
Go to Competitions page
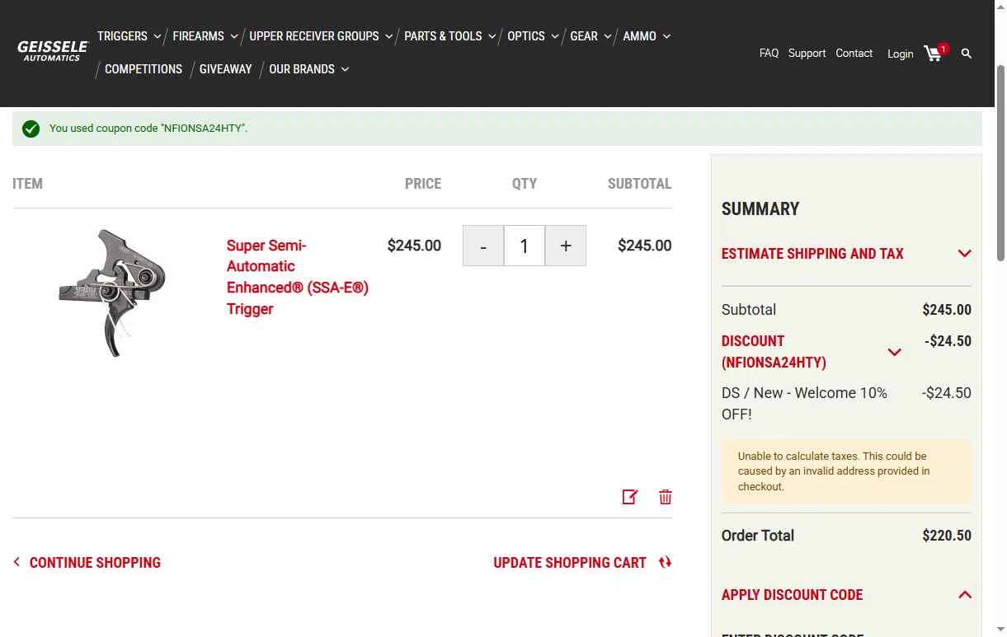(144, 69)
